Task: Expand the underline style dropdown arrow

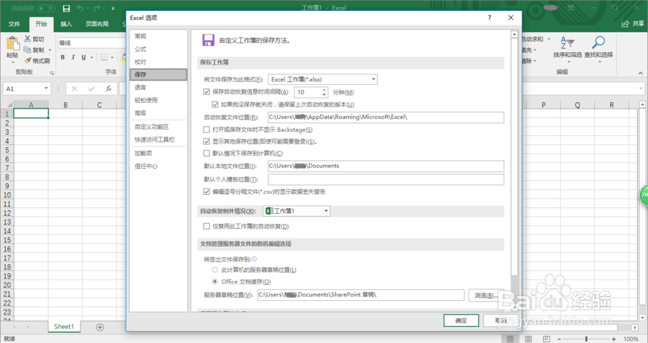Action: tap(92, 58)
